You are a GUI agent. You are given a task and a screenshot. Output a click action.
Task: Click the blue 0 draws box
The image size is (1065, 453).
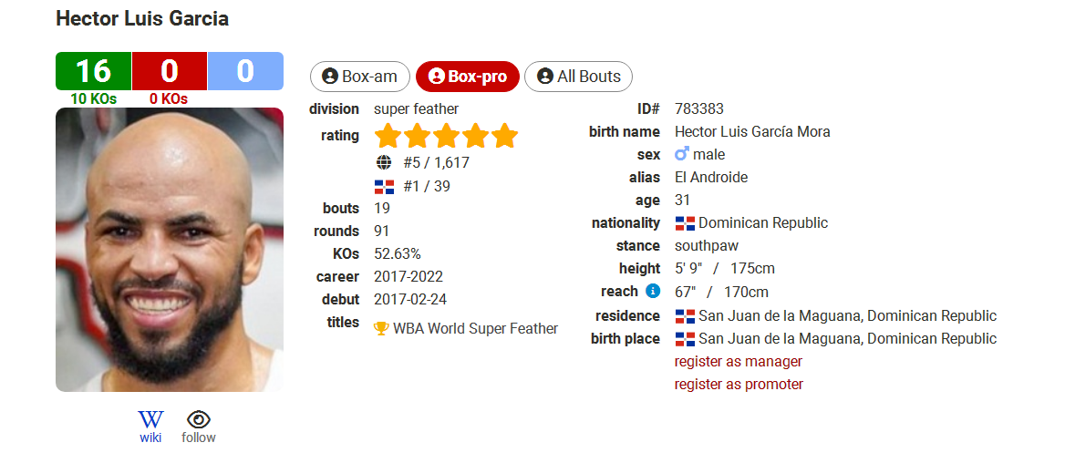(245, 71)
